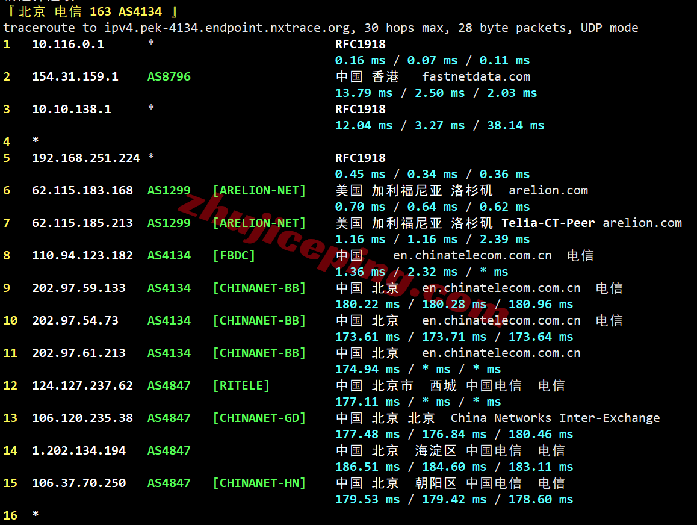Viewport: 697px width, 525px height.
Task: Select IP 106.120.235.38
Action: coord(82,418)
